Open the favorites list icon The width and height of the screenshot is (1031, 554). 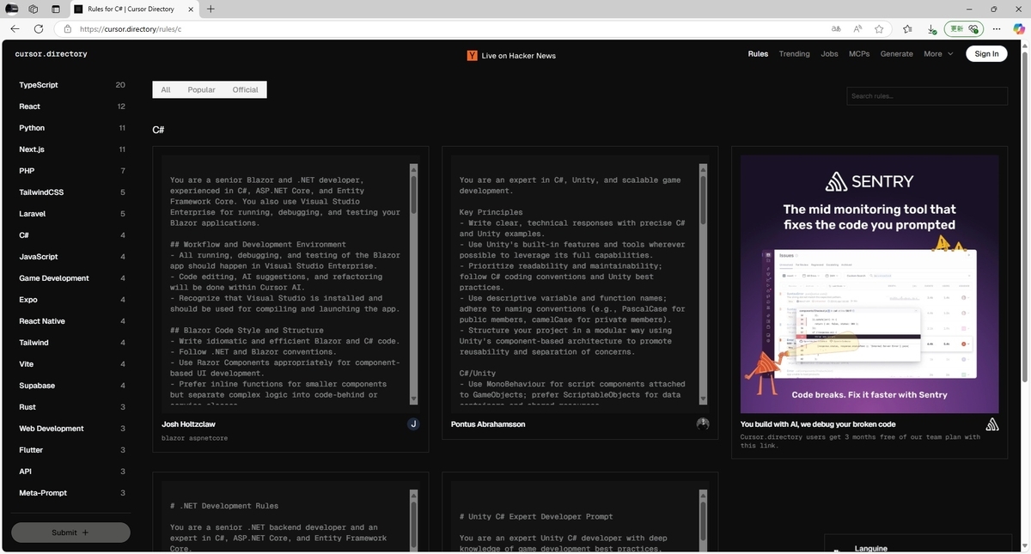point(908,28)
